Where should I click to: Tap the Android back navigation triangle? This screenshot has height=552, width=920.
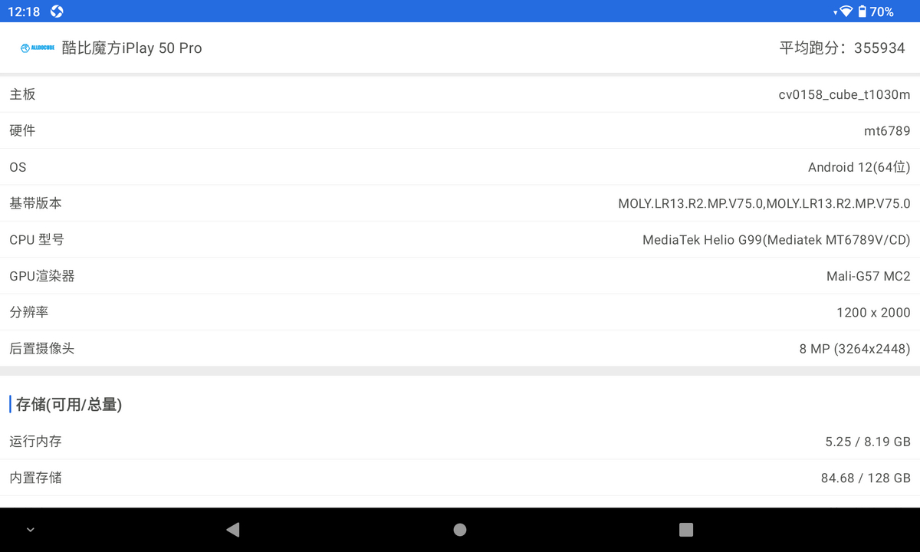coord(233,529)
